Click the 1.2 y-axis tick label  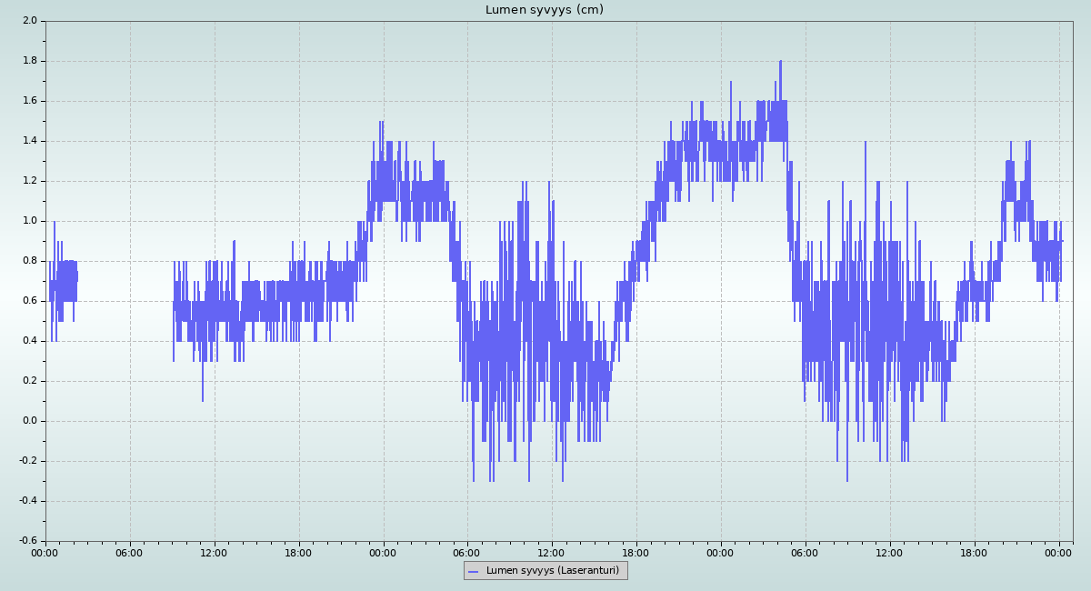29,181
